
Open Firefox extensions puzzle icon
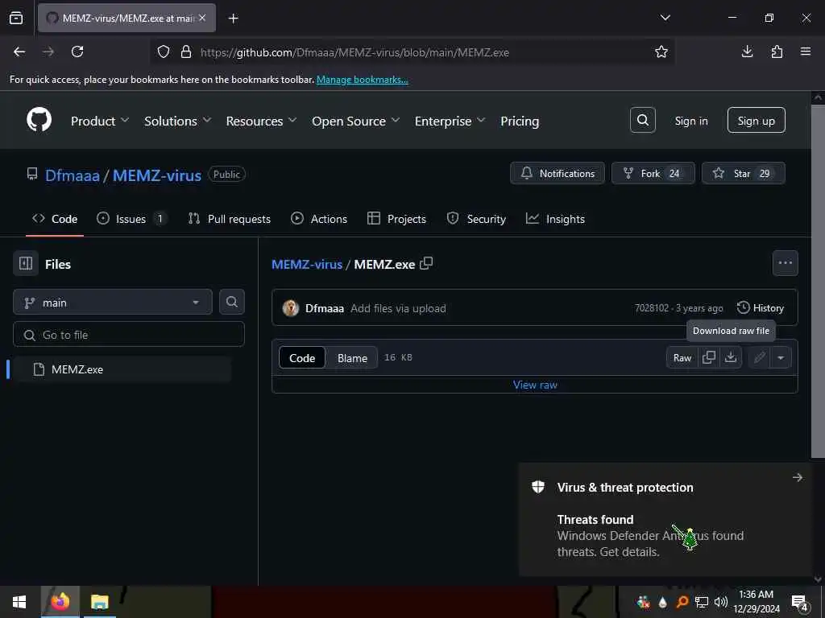[777, 51]
